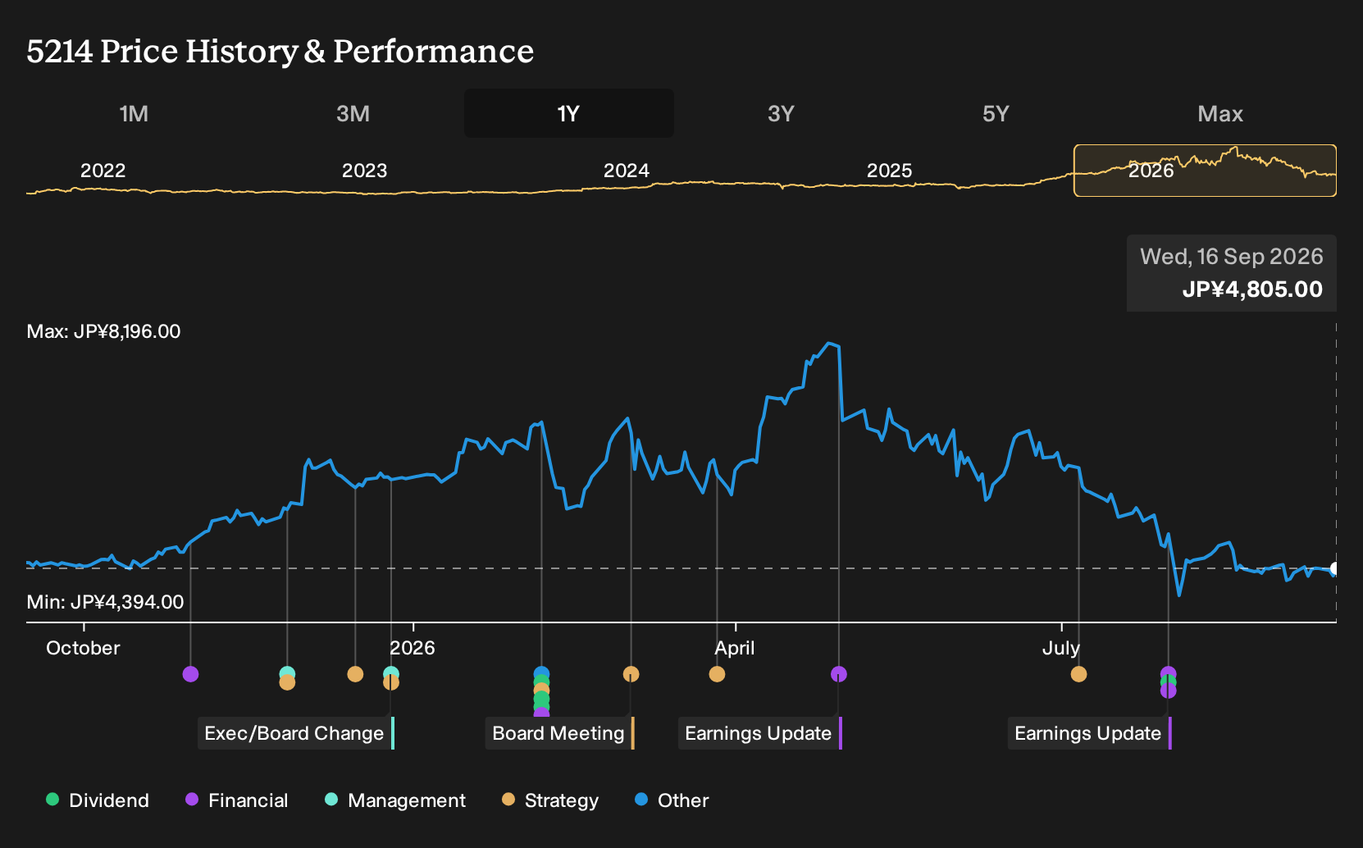This screenshot has height=848, width=1363.
Task: Click orange Strategy marker under April label
Action: 717,674
